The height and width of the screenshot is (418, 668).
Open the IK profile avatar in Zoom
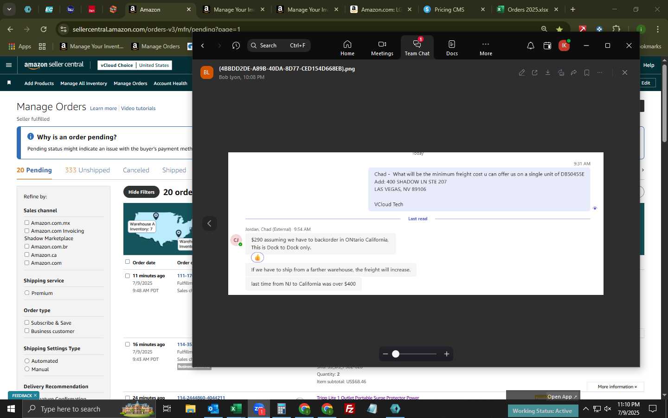point(564,46)
